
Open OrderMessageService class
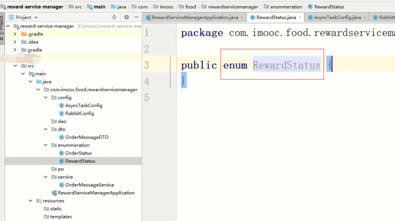click(89, 185)
